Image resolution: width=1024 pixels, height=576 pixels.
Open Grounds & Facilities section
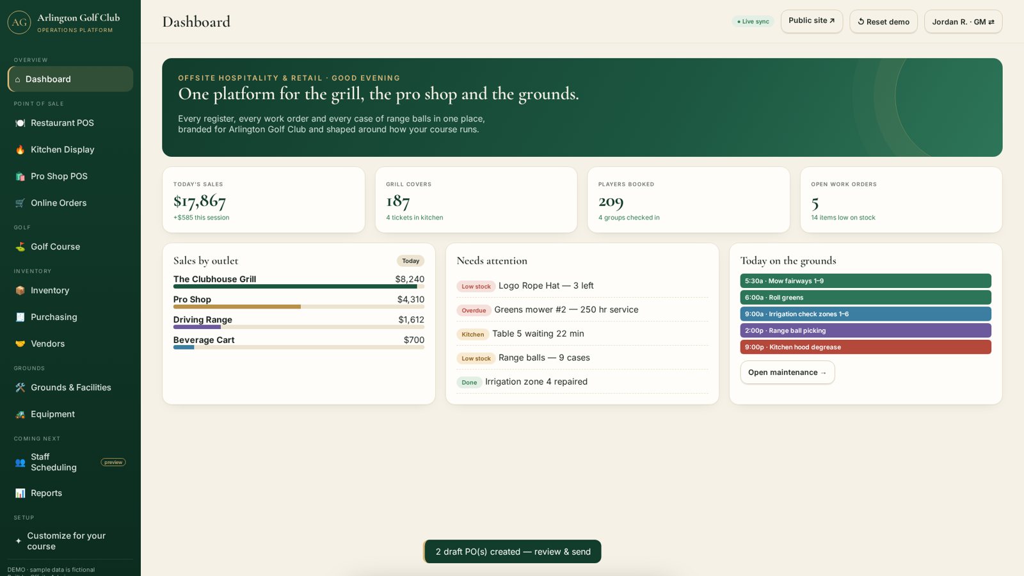point(70,387)
